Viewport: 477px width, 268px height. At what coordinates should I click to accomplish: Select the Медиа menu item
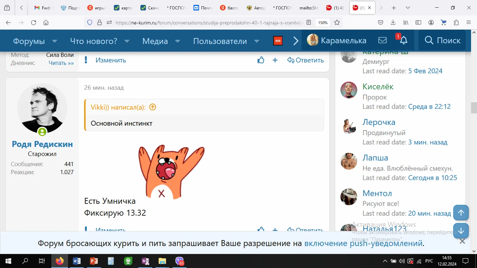(156, 41)
